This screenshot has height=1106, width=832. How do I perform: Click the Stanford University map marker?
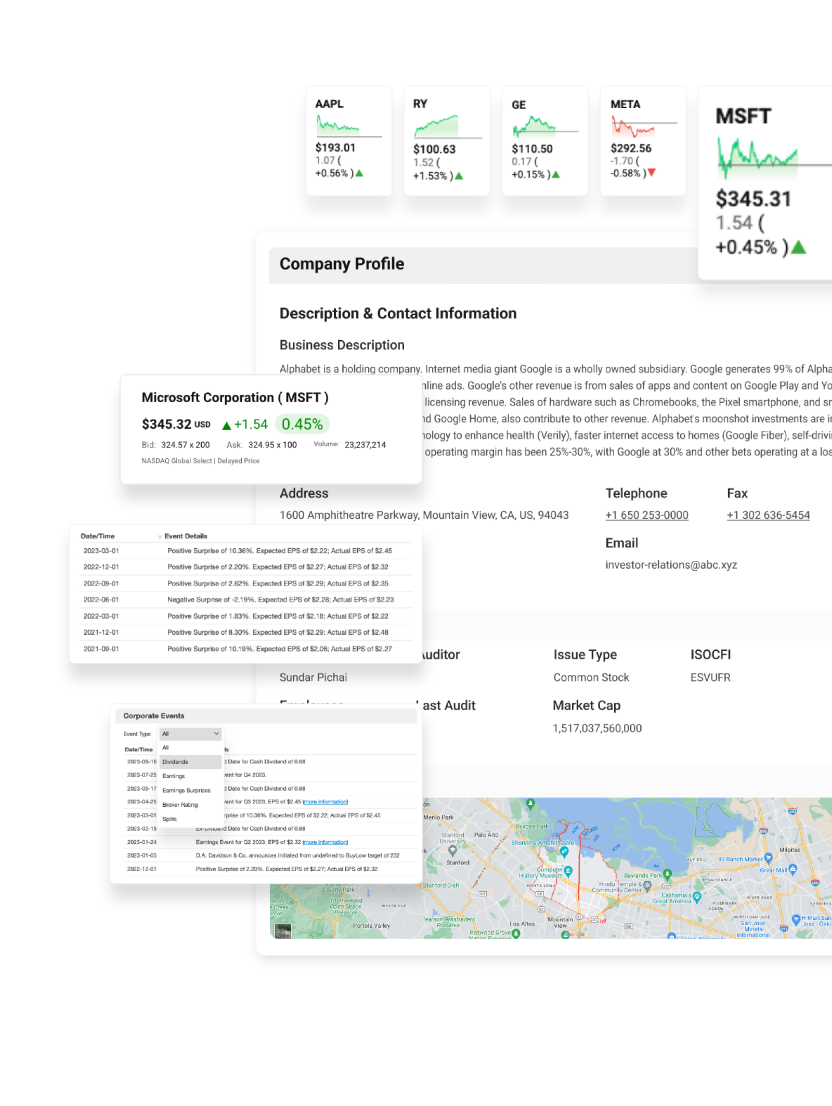click(x=452, y=850)
